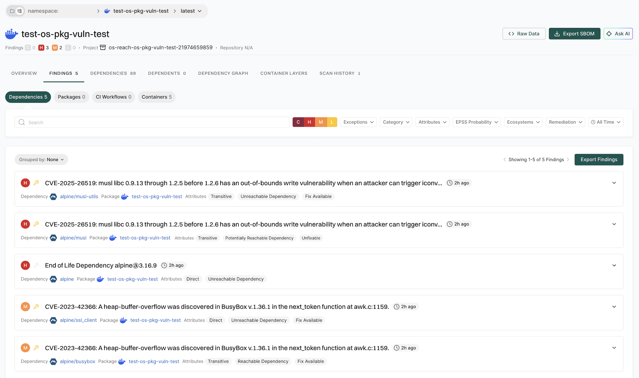Click the Docker whale icon beside the page title
The height and width of the screenshot is (378, 639).
(x=12, y=34)
